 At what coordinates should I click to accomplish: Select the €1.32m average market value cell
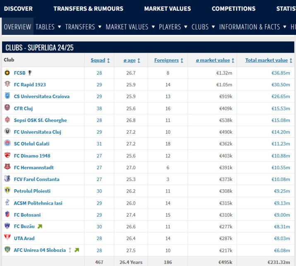pyautogui.click(x=224, y=73)
